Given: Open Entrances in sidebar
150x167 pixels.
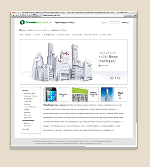Looking at the screenshot, I should click(27, 104).
